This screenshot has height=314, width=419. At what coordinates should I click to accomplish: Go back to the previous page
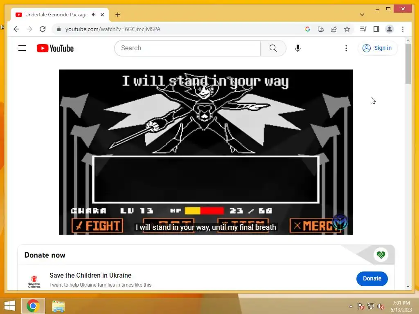[x=16, y=29]
